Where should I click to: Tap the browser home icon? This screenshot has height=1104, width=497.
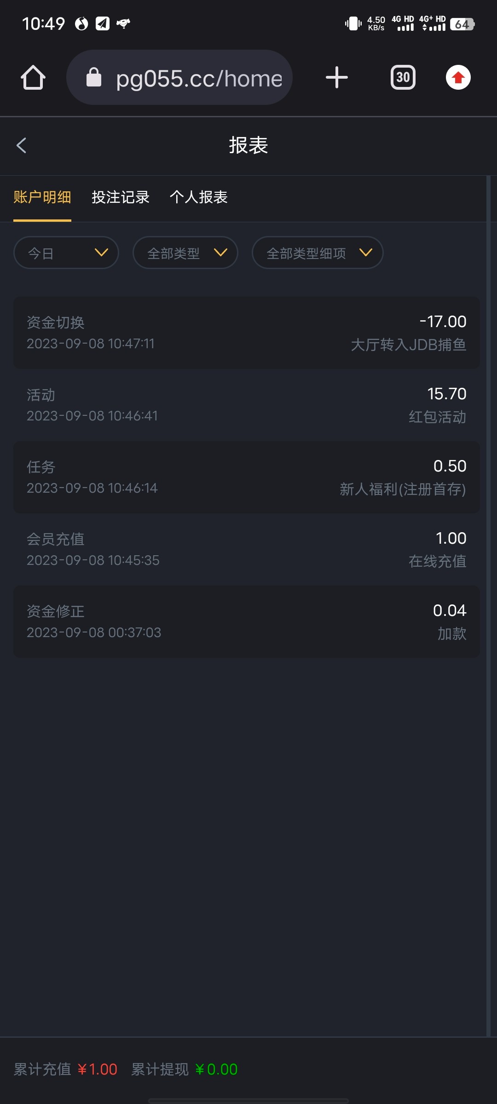[33, 77]
